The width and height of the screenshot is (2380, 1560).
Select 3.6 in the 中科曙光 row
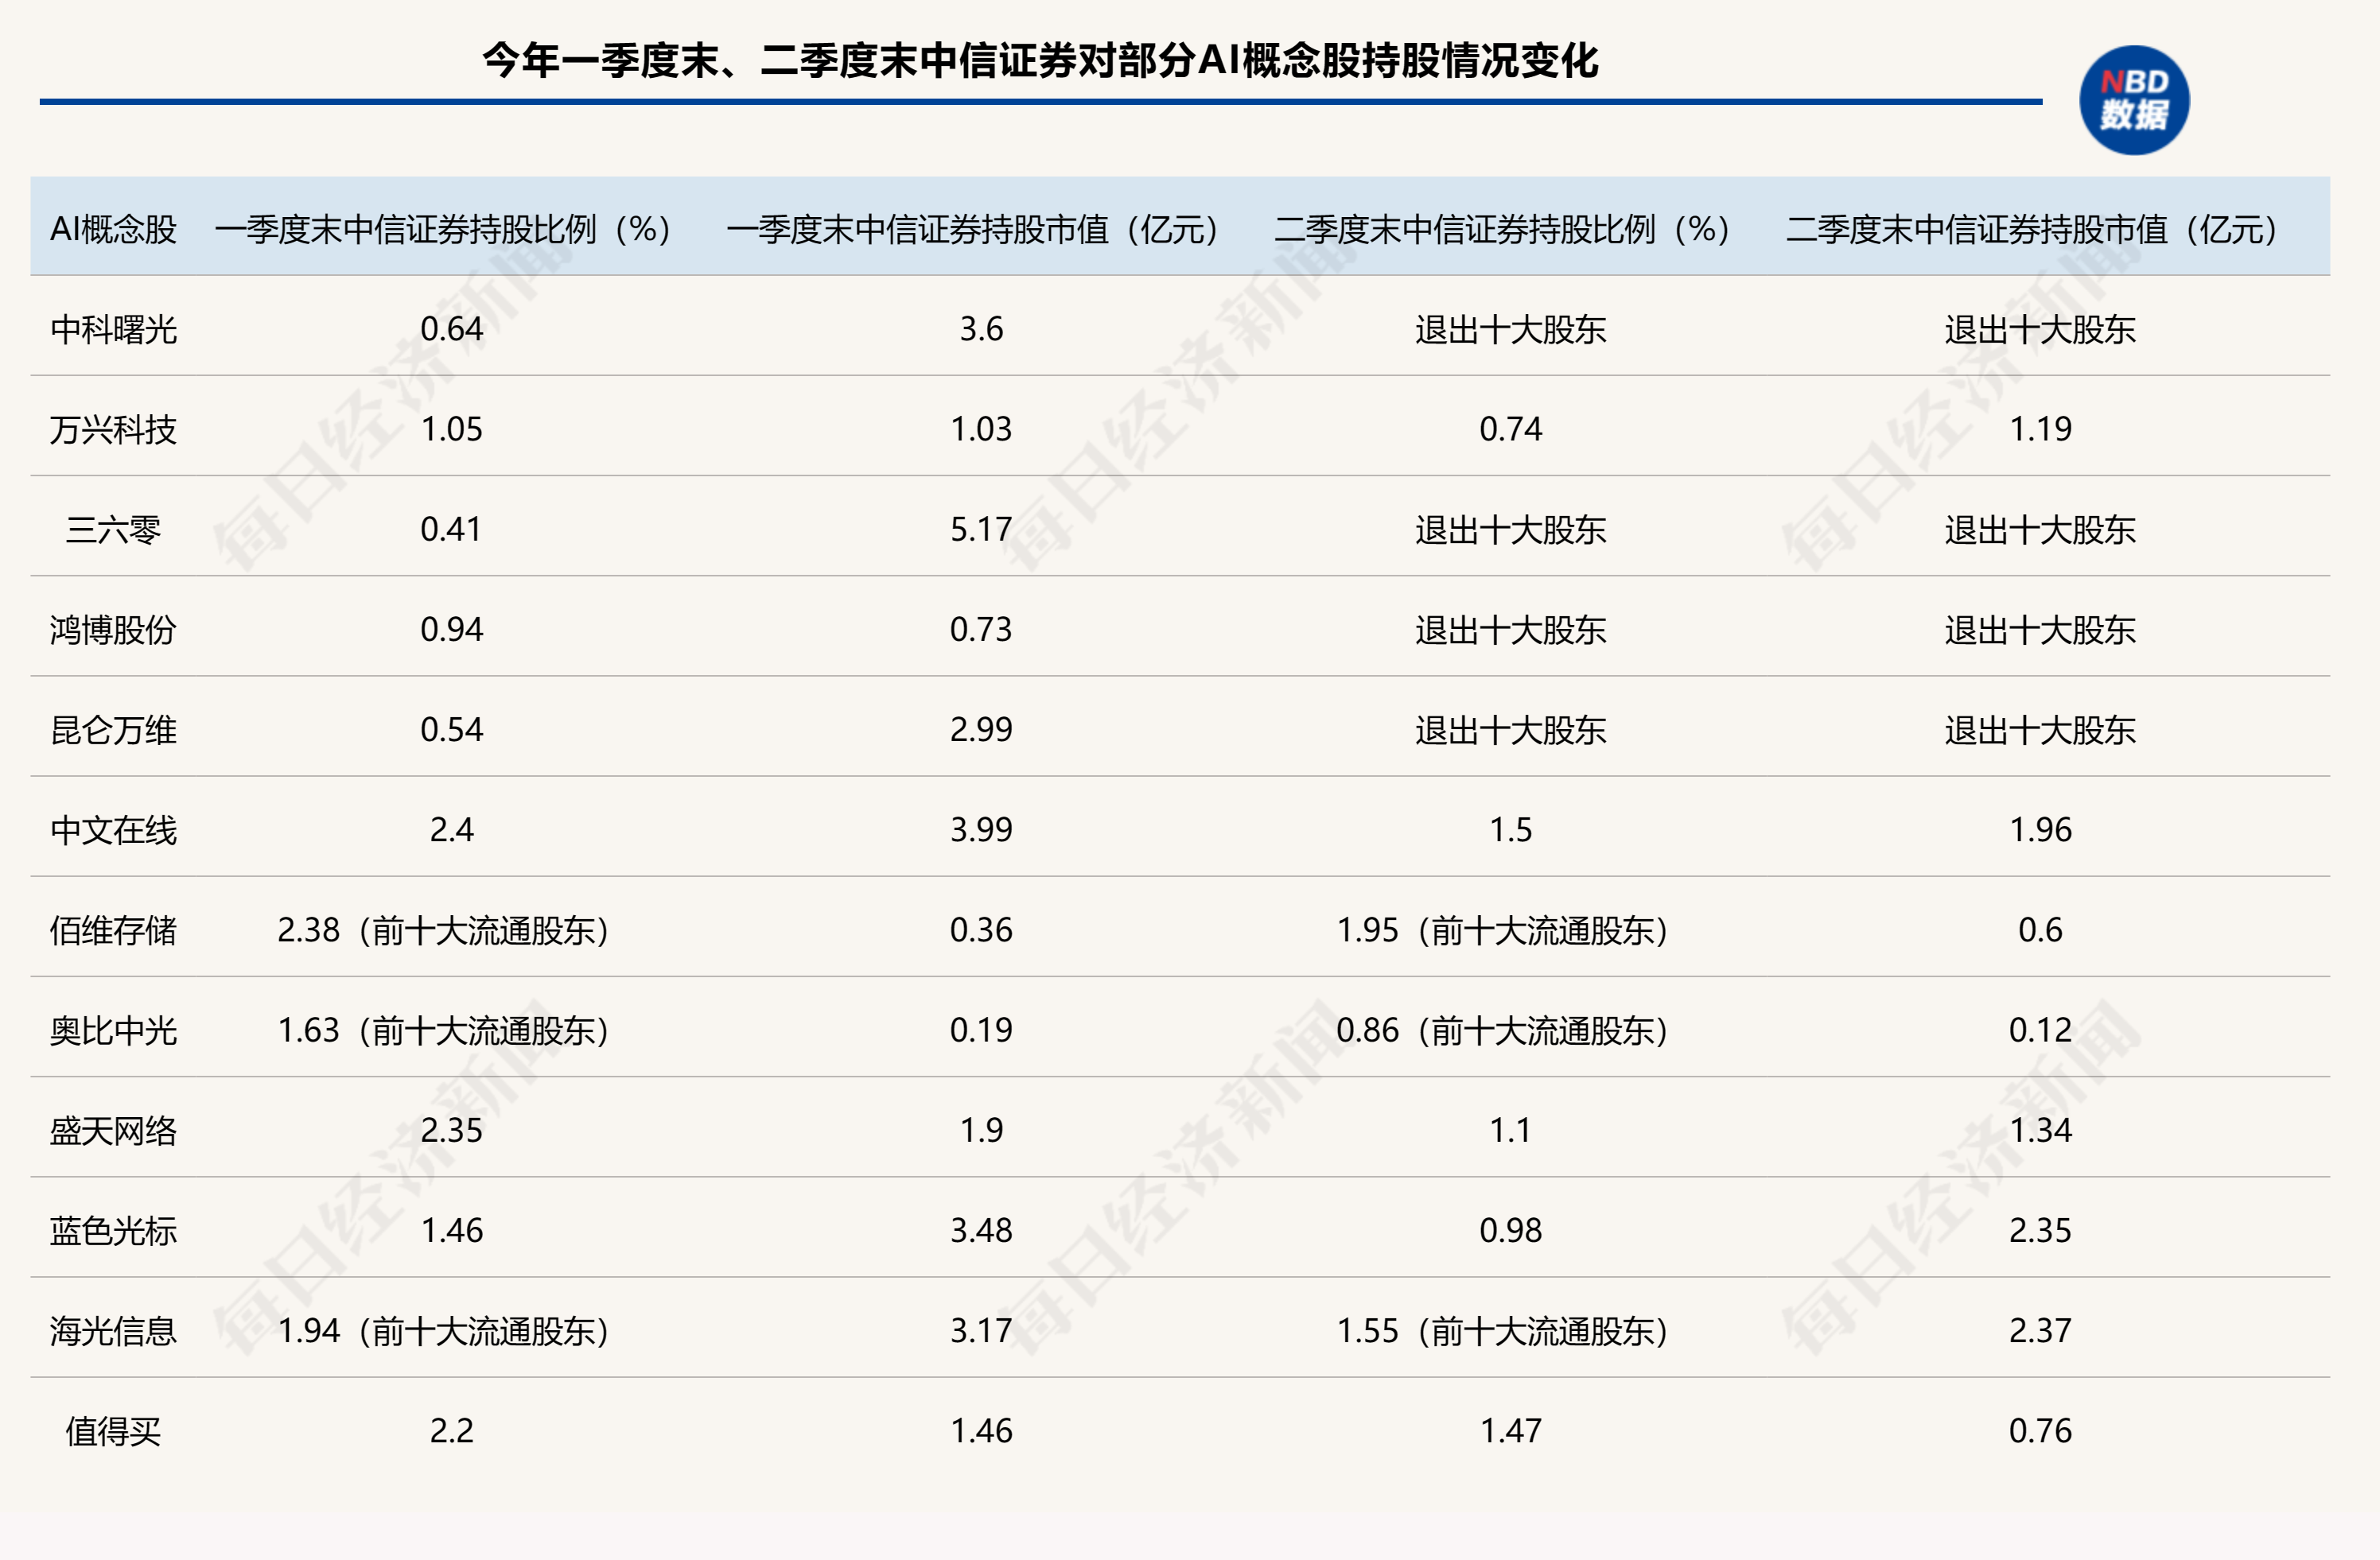pos(981,329)
